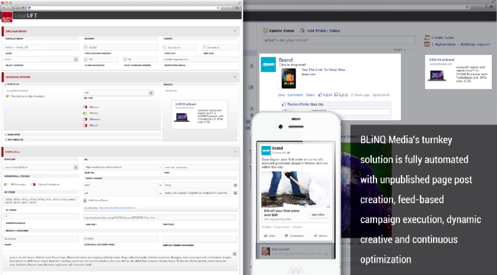The height and width of the screenshot is (275, 497).
Task: Open the Update Status tab
Action: pyautogui.click(x=279, y=31)
